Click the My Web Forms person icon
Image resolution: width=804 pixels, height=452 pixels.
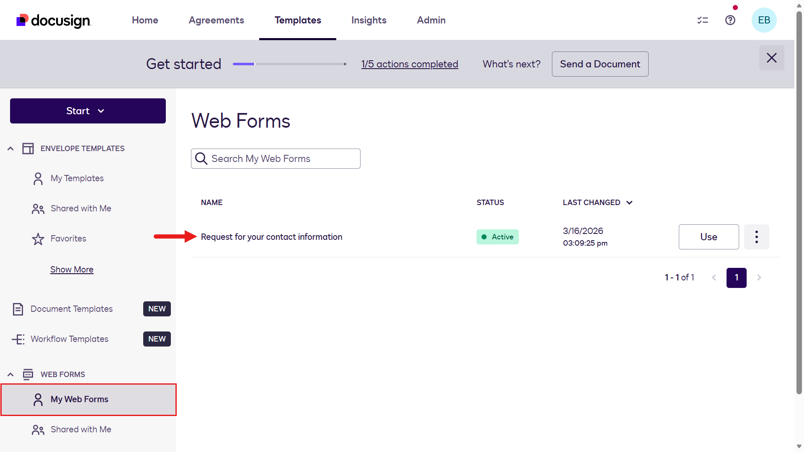(x=38, y=399)
